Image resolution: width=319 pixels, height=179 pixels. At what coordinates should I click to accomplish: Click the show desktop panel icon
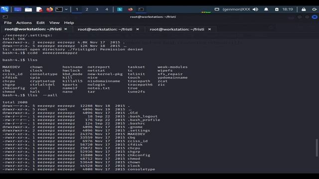18,9
